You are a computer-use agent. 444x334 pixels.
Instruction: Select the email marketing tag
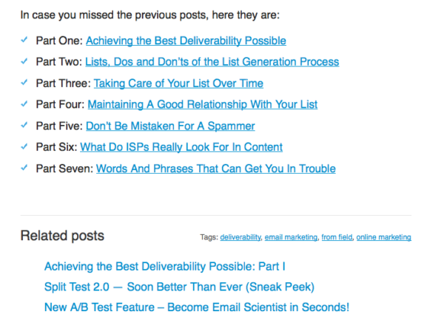click(291, 237)
